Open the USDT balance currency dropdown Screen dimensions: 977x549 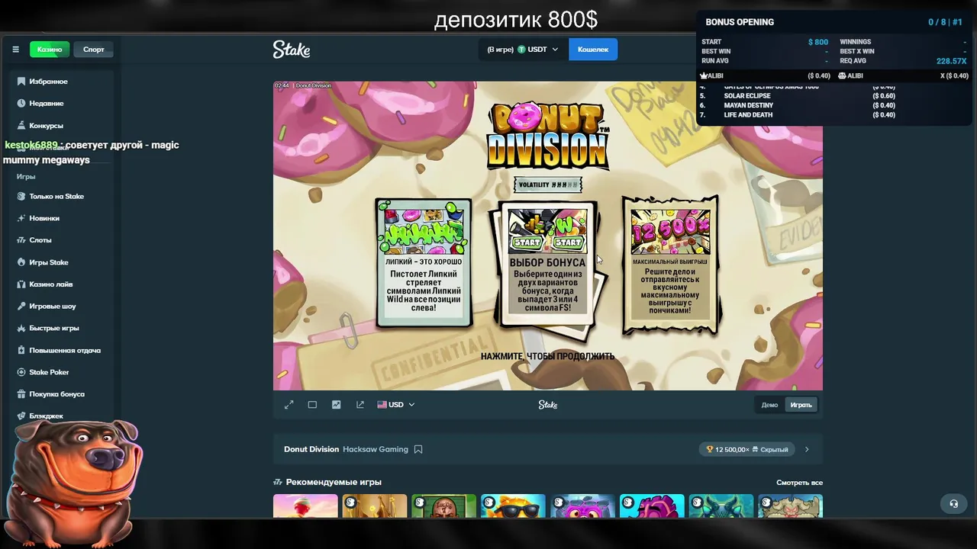[524, 50]
